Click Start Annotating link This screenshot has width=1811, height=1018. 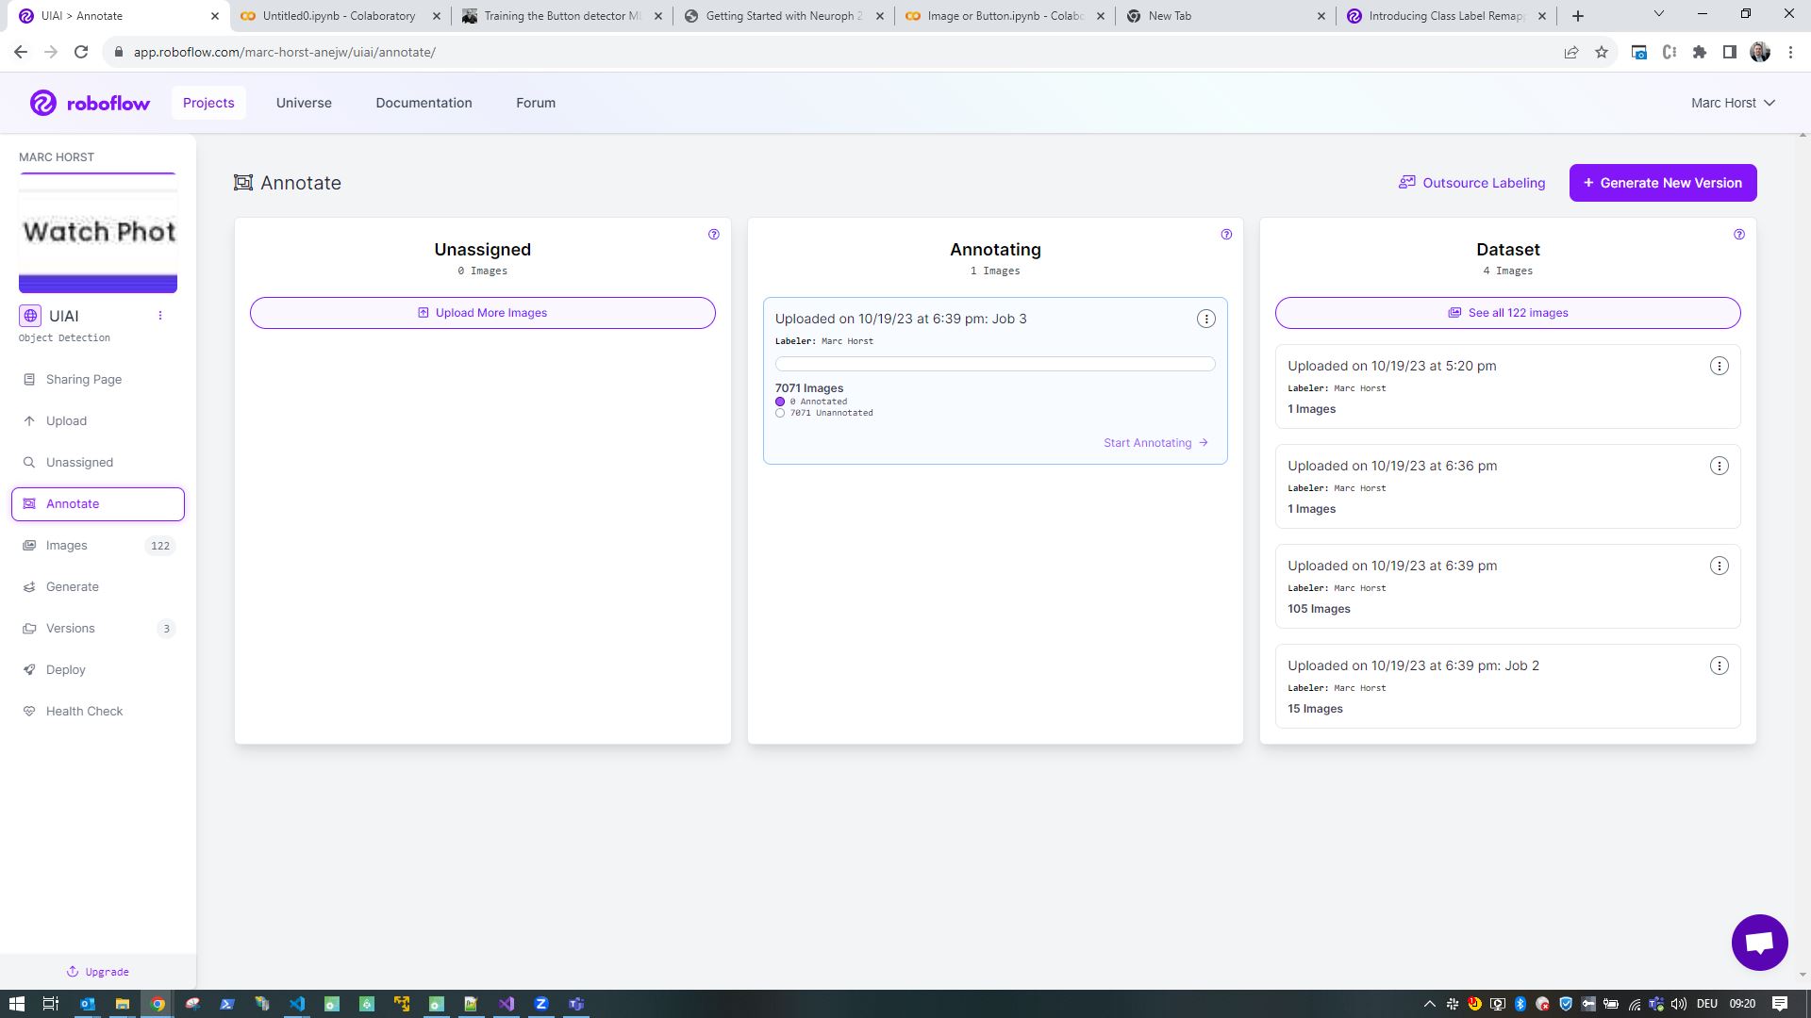[1156, 443]
